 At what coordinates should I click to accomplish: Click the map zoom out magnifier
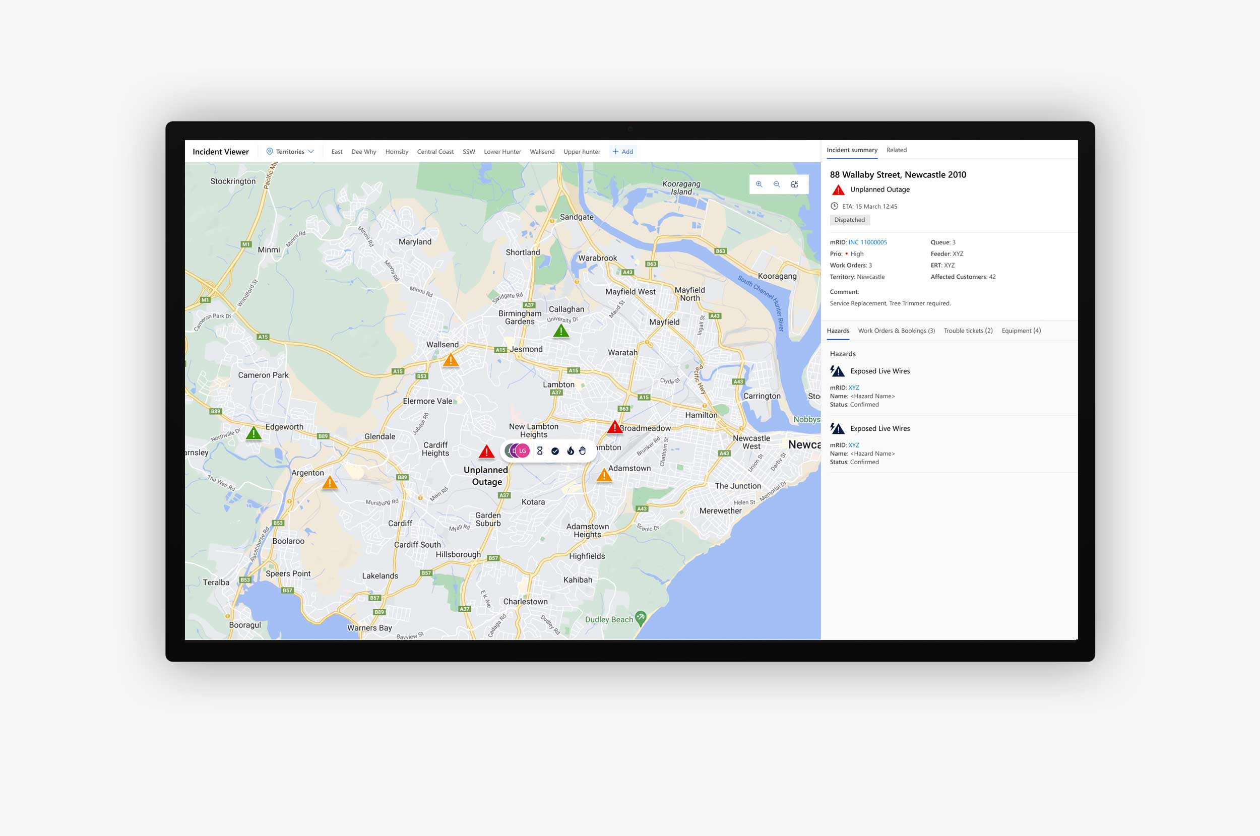click(777, 184)
